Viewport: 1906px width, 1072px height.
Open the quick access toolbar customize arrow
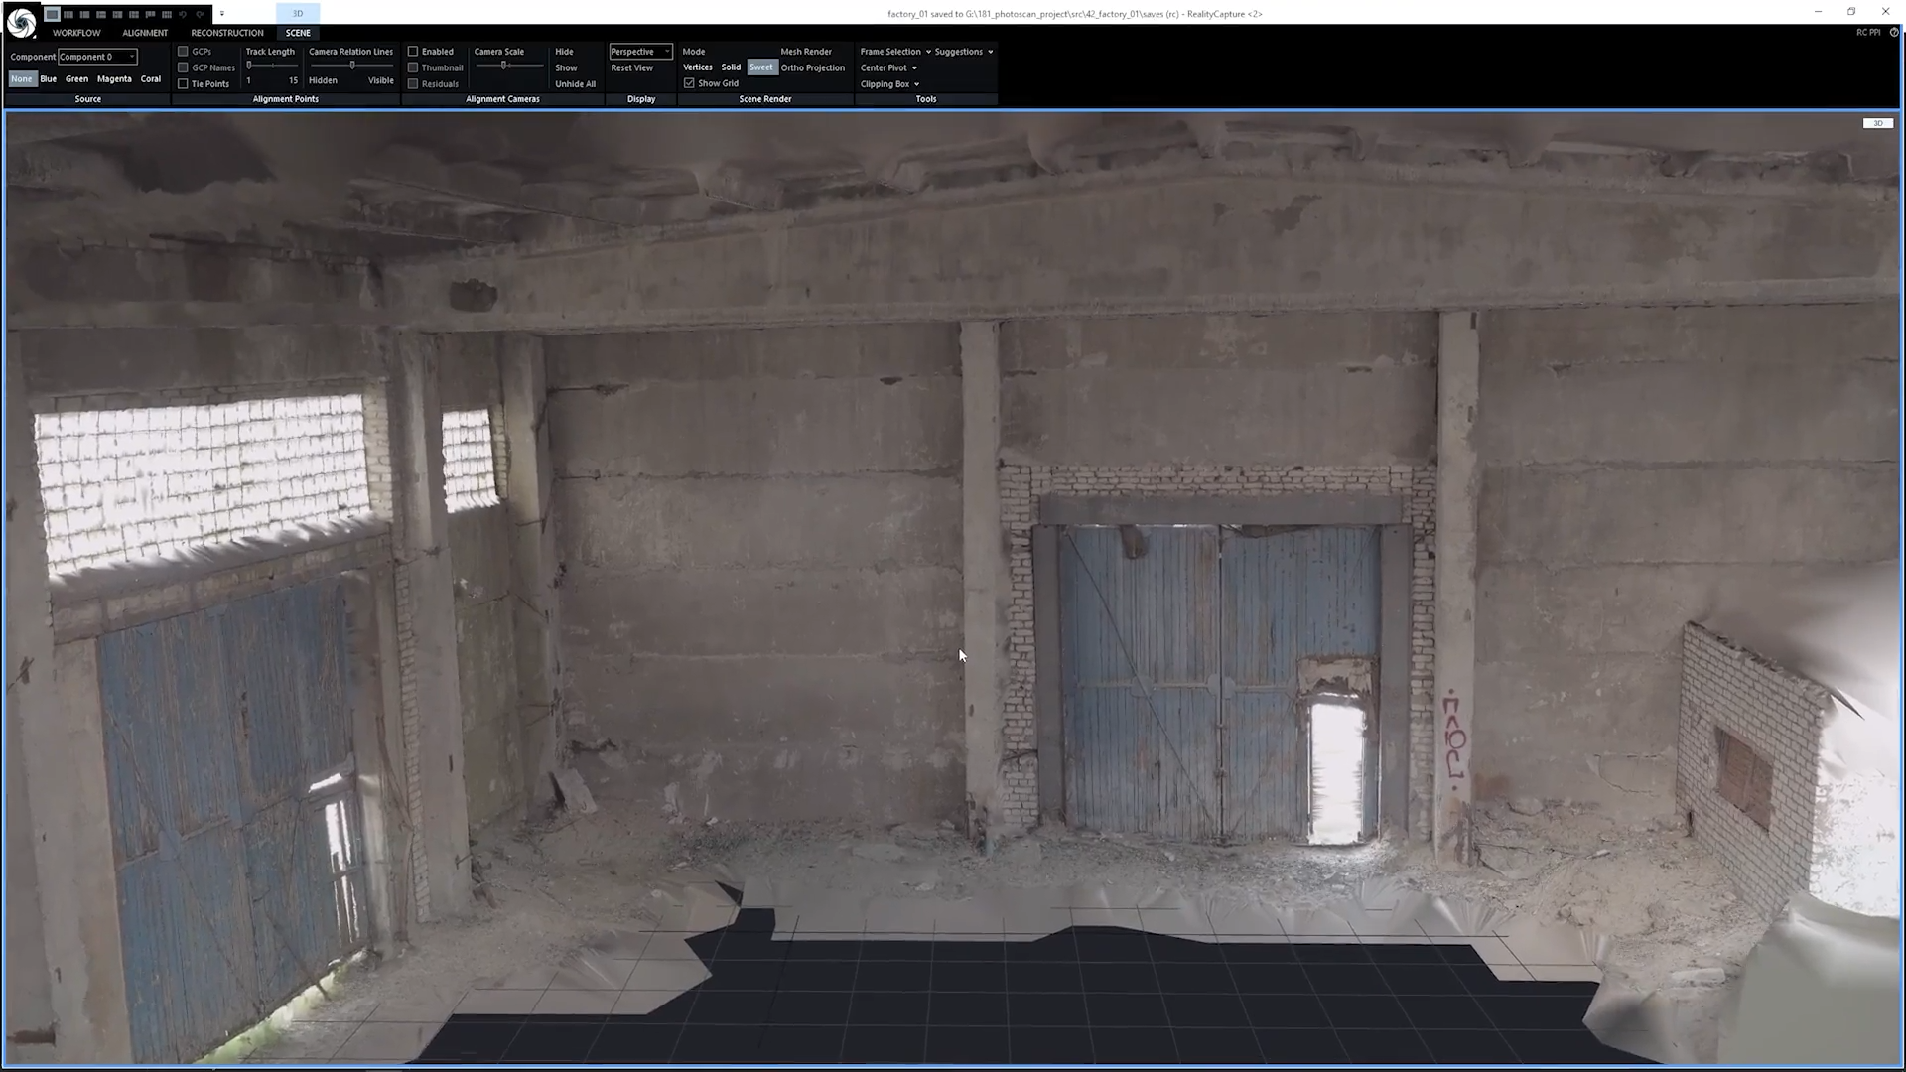221,14
